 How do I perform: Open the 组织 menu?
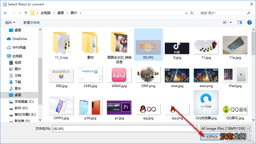pyautogui.click(x=10, y=22)
